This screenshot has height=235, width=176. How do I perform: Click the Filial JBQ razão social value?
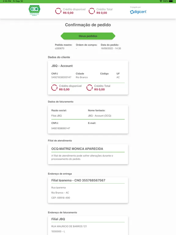click(57, 116)
